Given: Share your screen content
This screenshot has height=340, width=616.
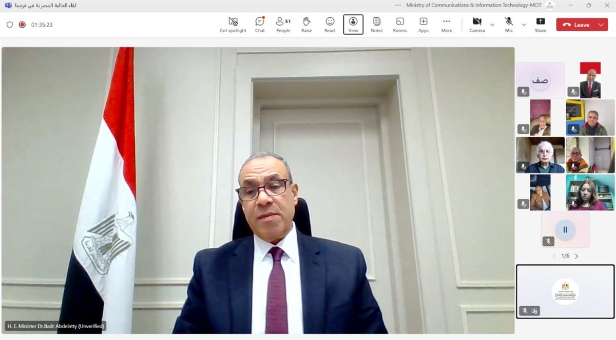Looking at the screenshot, I should pos(540,24).
